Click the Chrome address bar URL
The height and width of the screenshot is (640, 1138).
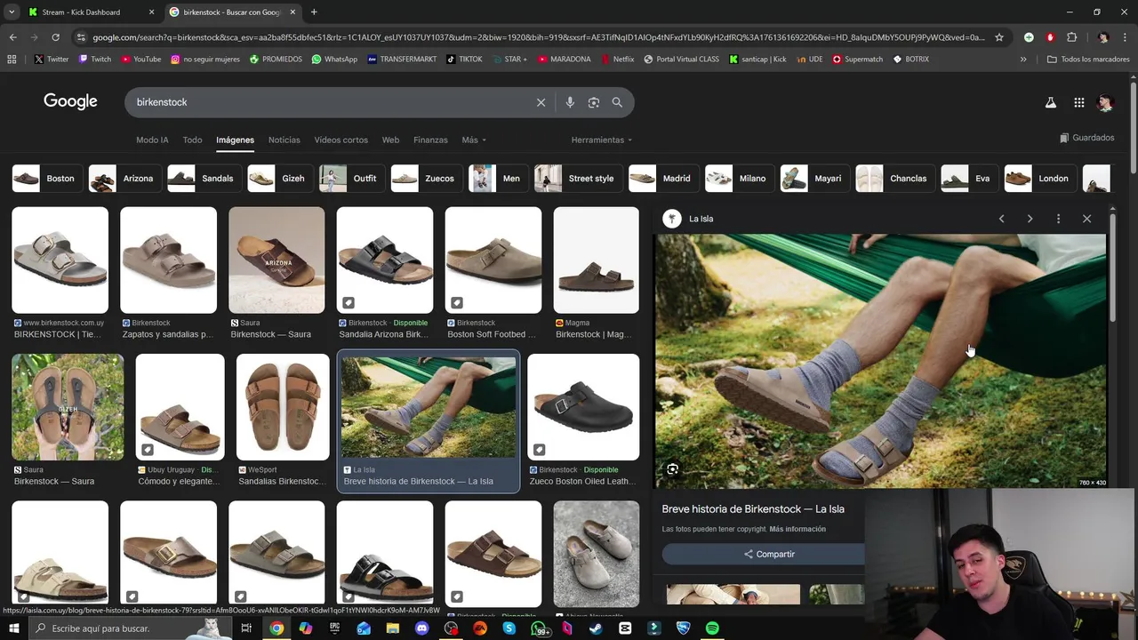538,37
